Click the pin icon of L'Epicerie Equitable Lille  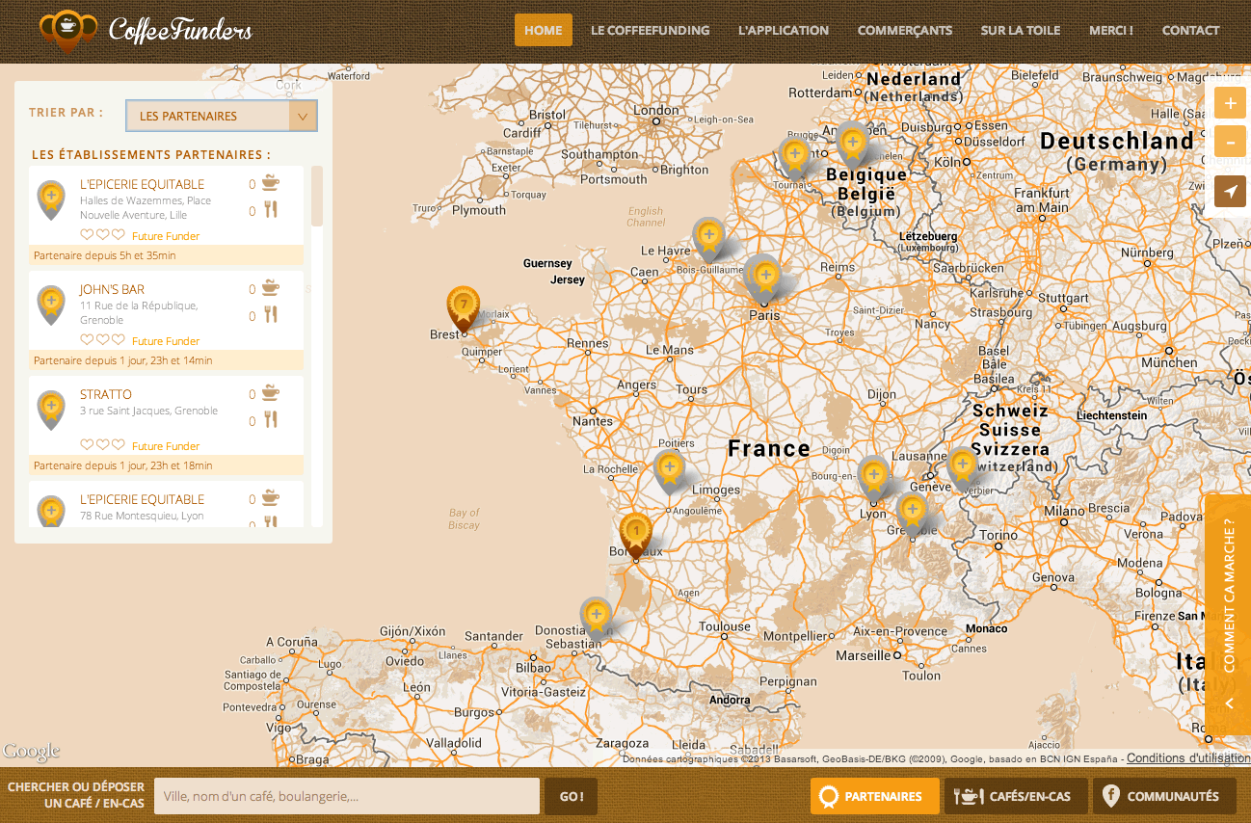[x=51, y=199]
